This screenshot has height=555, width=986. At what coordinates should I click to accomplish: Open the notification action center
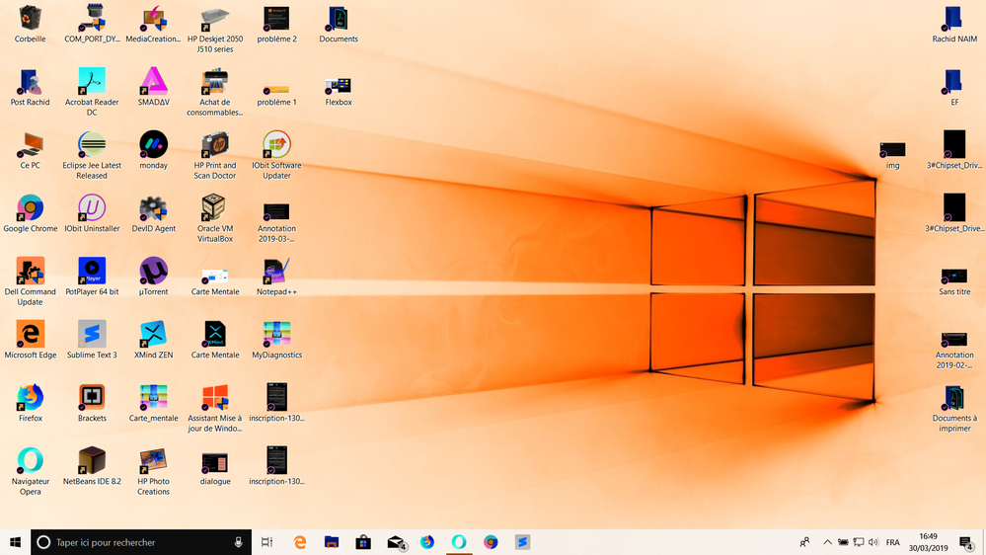pos(966,542)
